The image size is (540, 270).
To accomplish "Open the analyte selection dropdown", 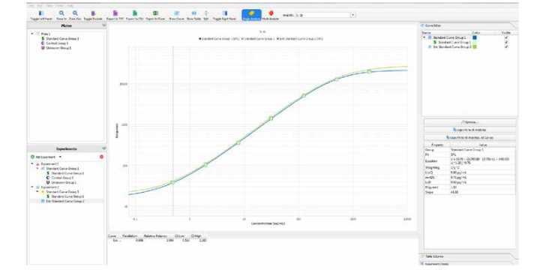I will (x=352, y=15).
